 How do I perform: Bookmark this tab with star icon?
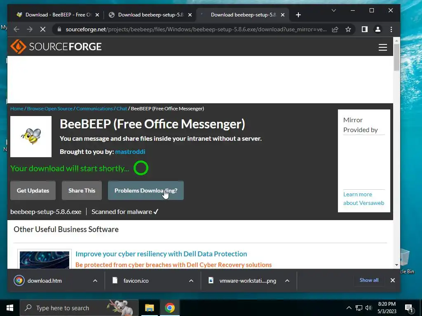(348, 29)
